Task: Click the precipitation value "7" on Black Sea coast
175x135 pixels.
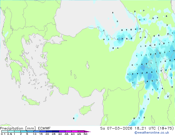Action: [x=122, y=39]
